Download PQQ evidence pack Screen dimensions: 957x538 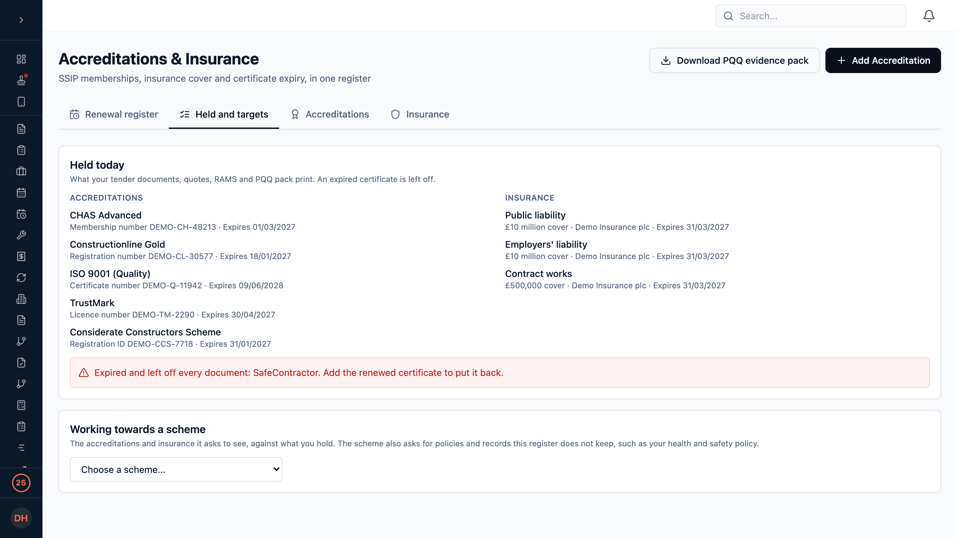coord(734,60)
